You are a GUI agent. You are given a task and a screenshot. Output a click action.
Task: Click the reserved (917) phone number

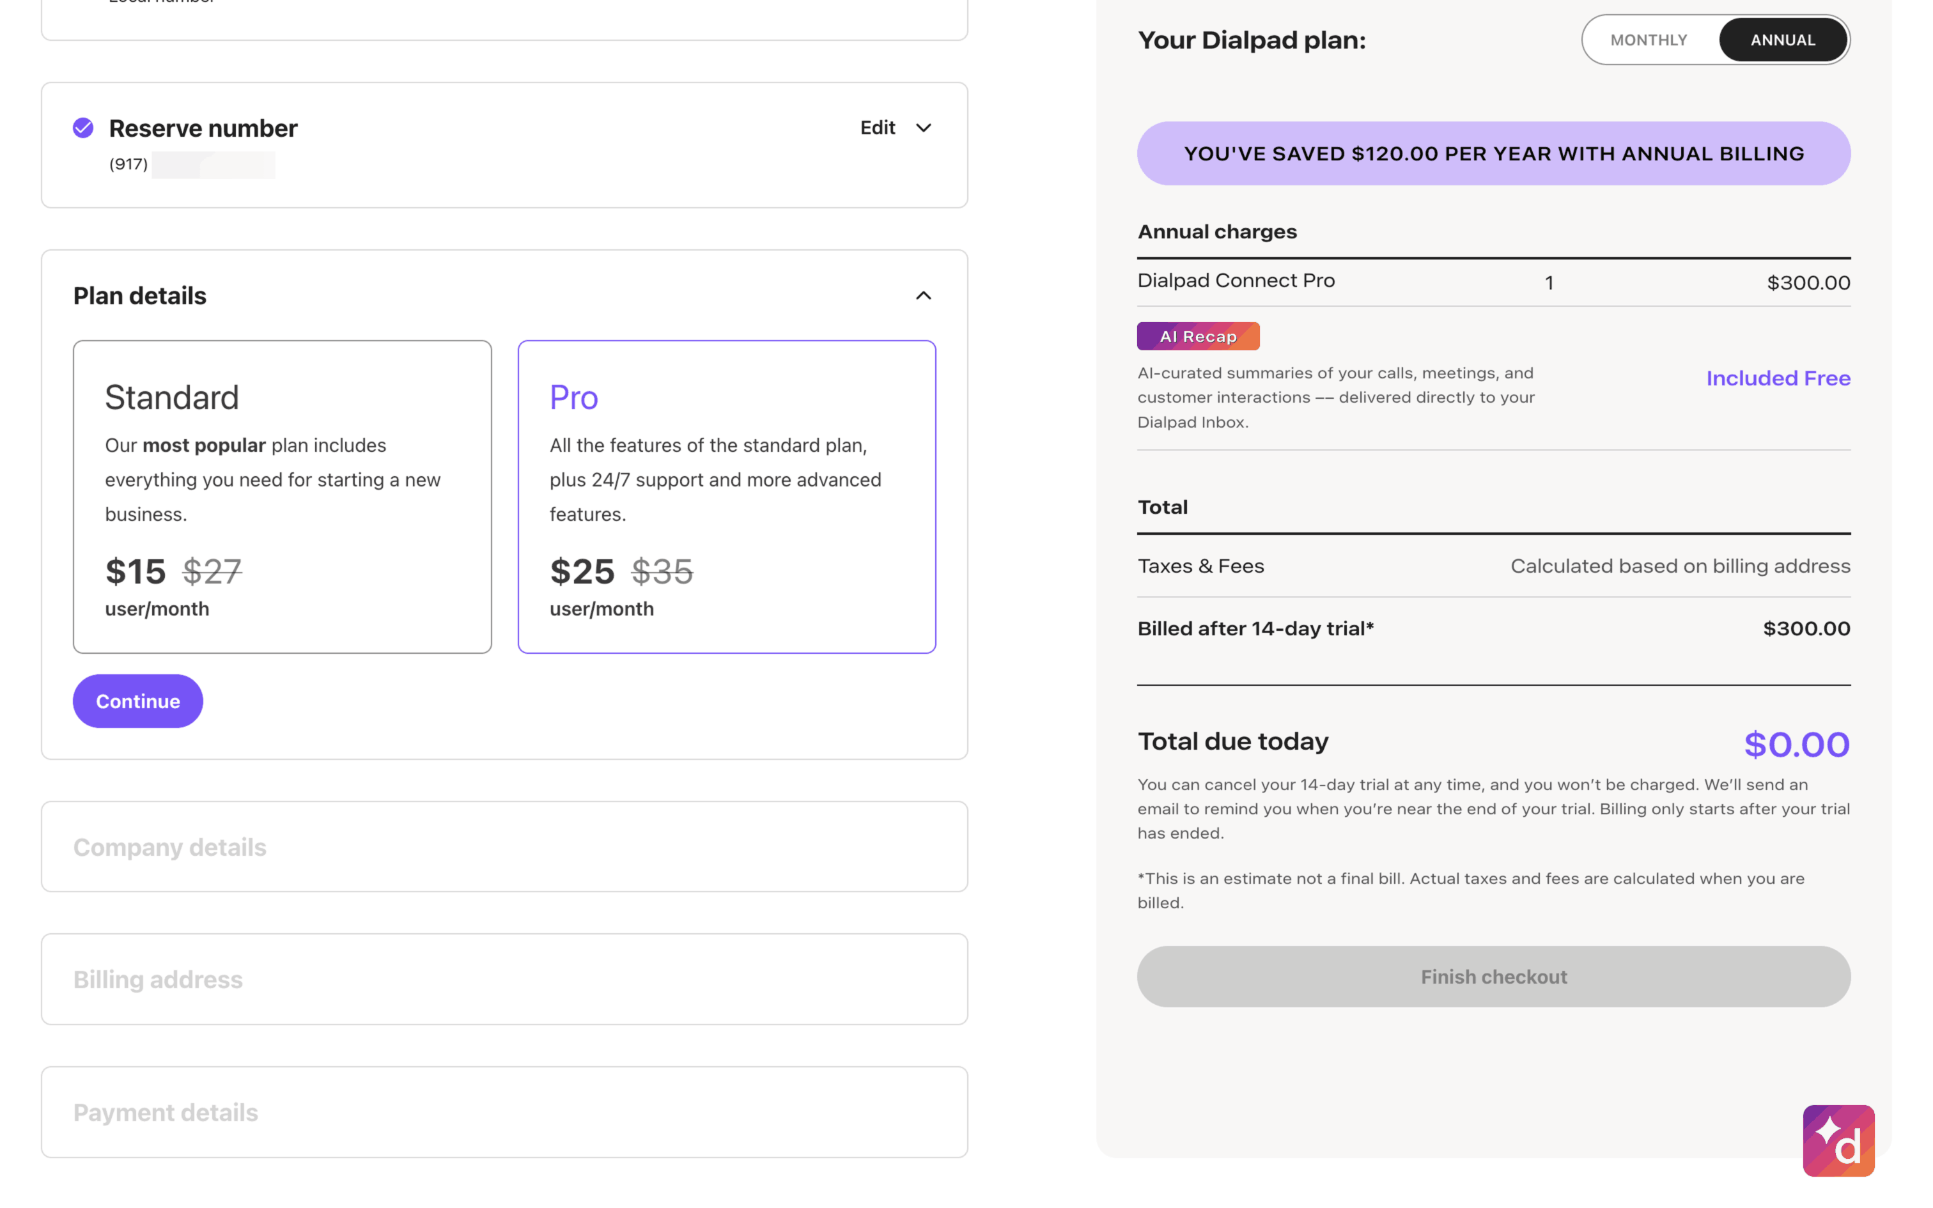[x=192, y=165]
